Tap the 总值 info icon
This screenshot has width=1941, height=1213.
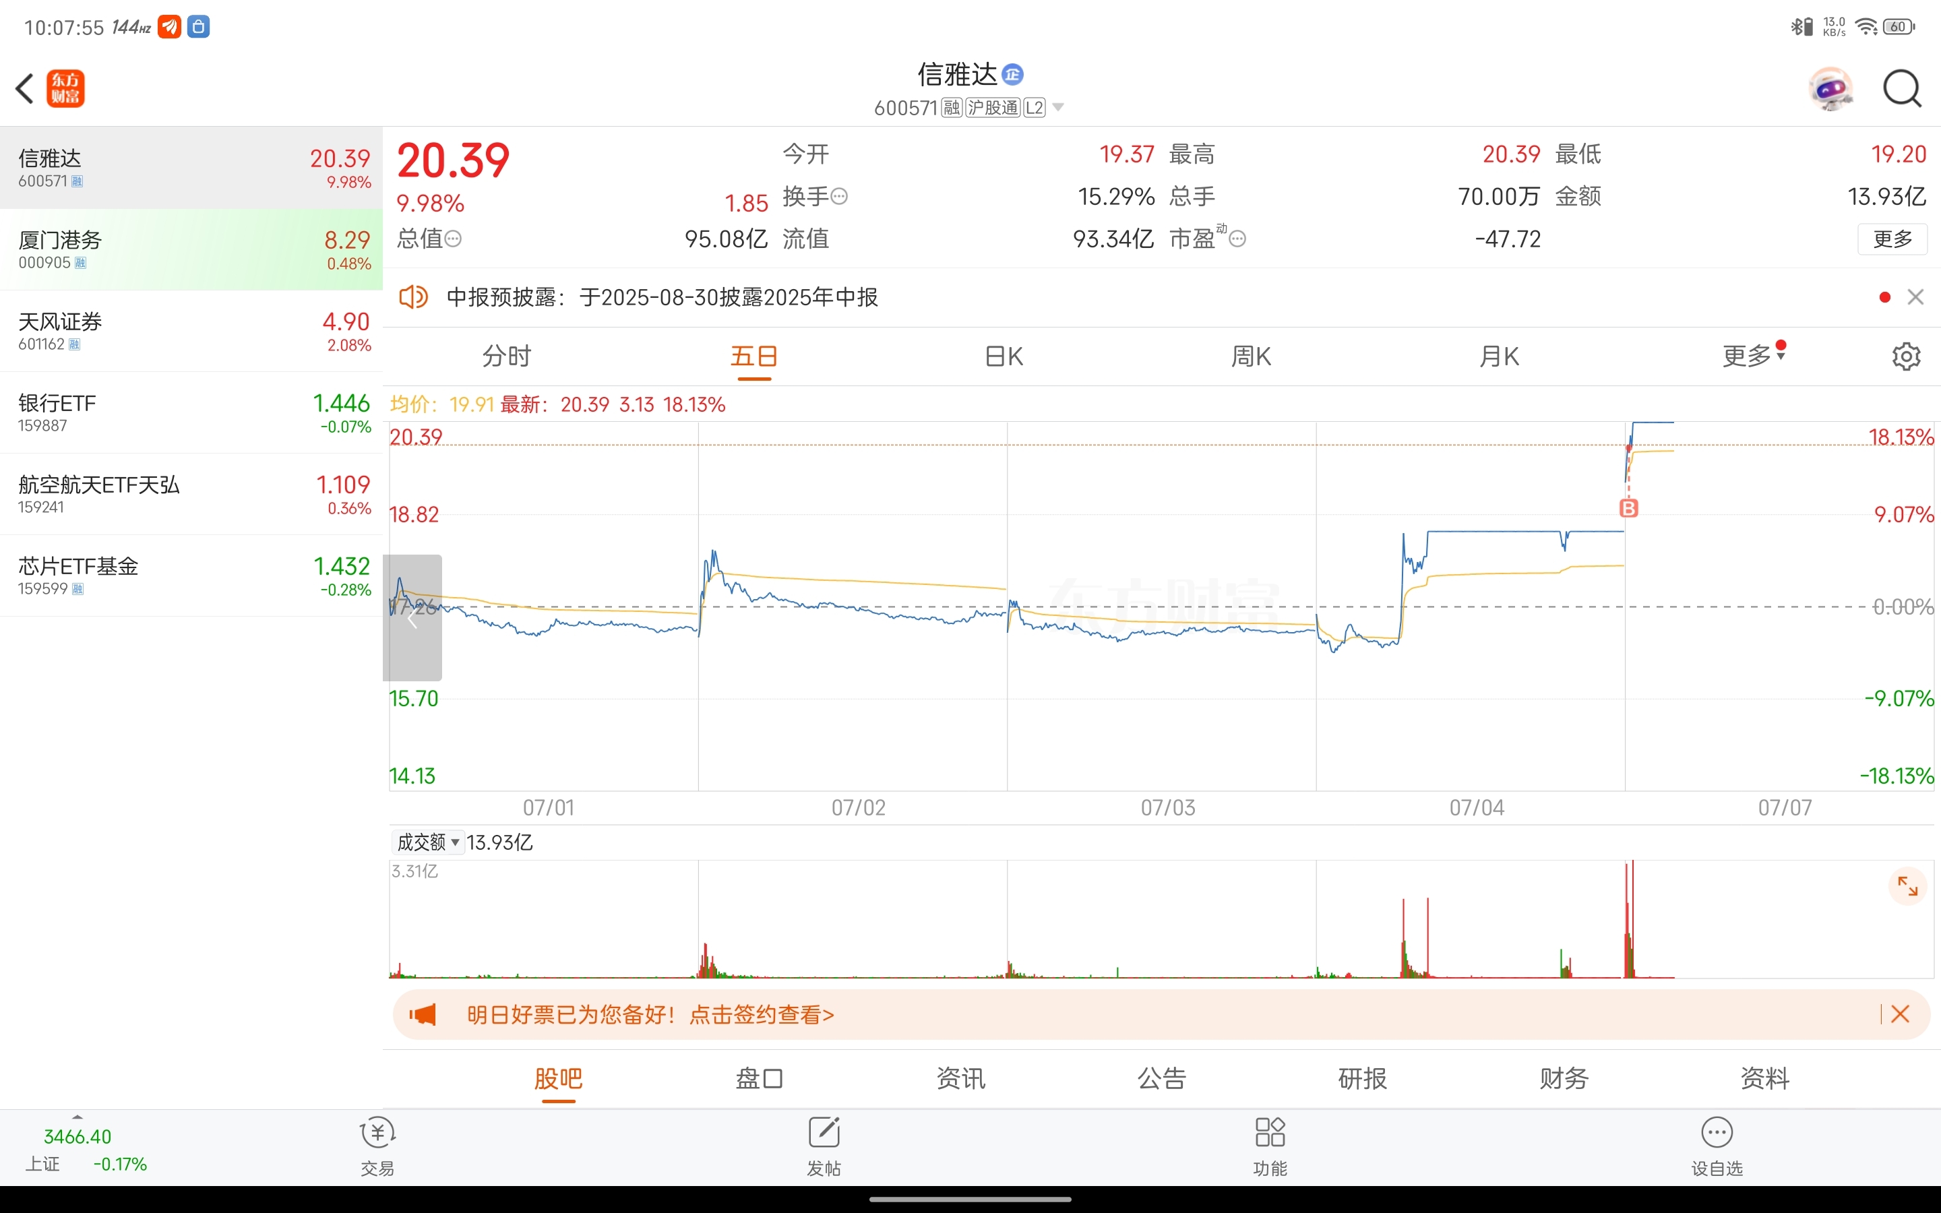[453, 239]
